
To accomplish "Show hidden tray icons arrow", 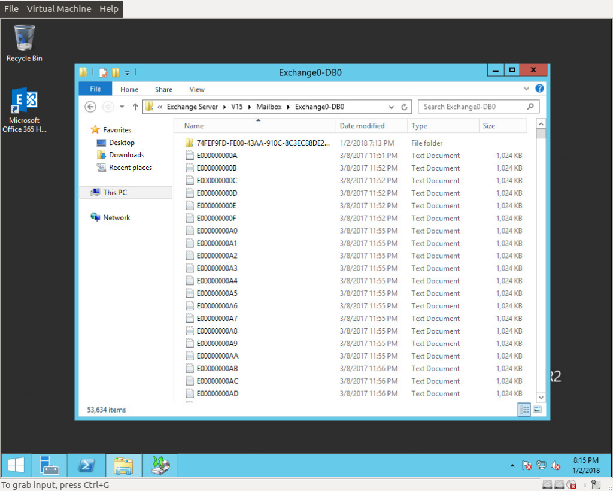I will point(512,466).
